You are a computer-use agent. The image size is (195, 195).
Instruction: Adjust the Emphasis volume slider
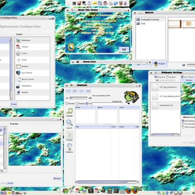78,98
